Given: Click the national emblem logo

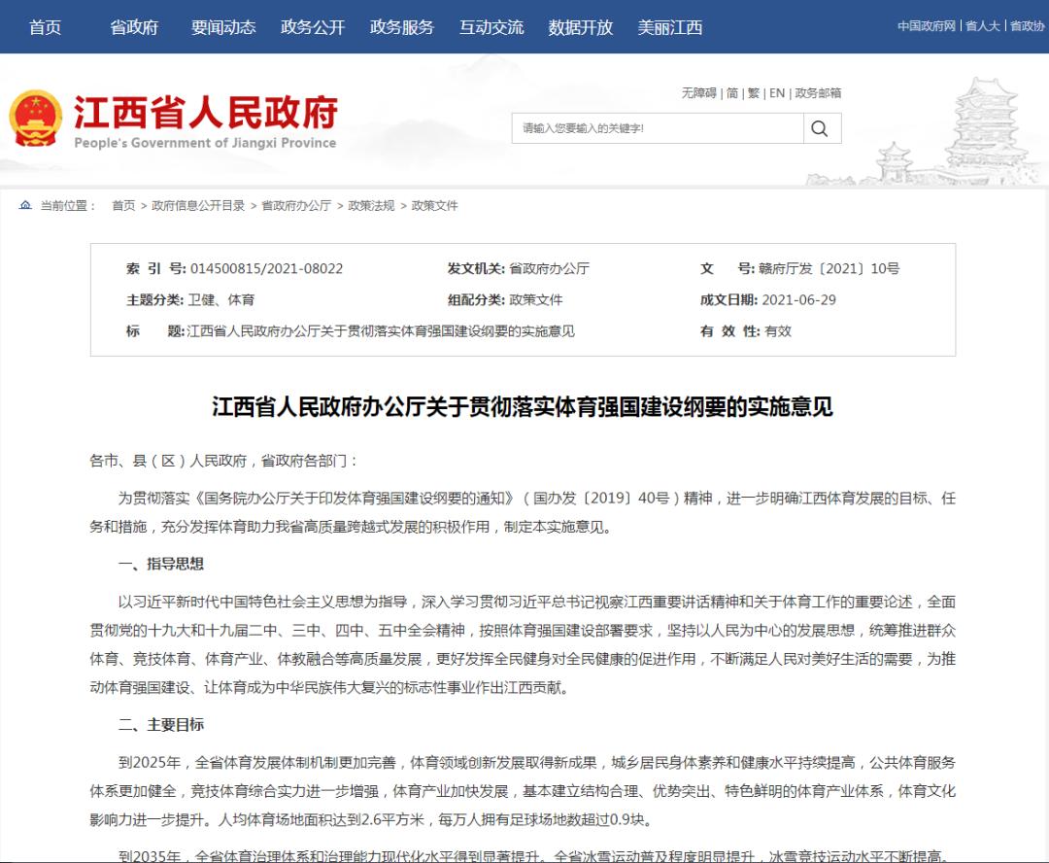Looking at the screenshot, I should [35, 119].
